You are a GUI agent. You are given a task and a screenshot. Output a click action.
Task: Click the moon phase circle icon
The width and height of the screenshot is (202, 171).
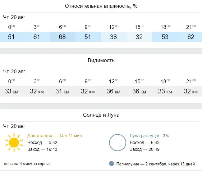click(117, 142)
